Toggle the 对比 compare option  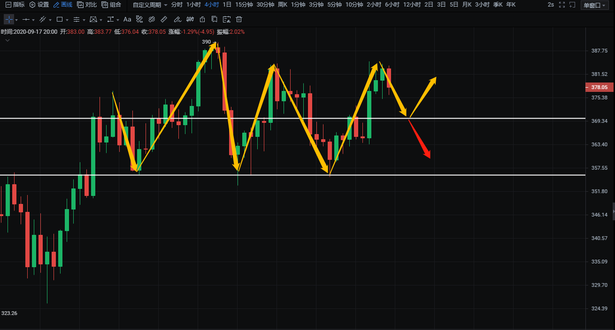tap(87, 5)
